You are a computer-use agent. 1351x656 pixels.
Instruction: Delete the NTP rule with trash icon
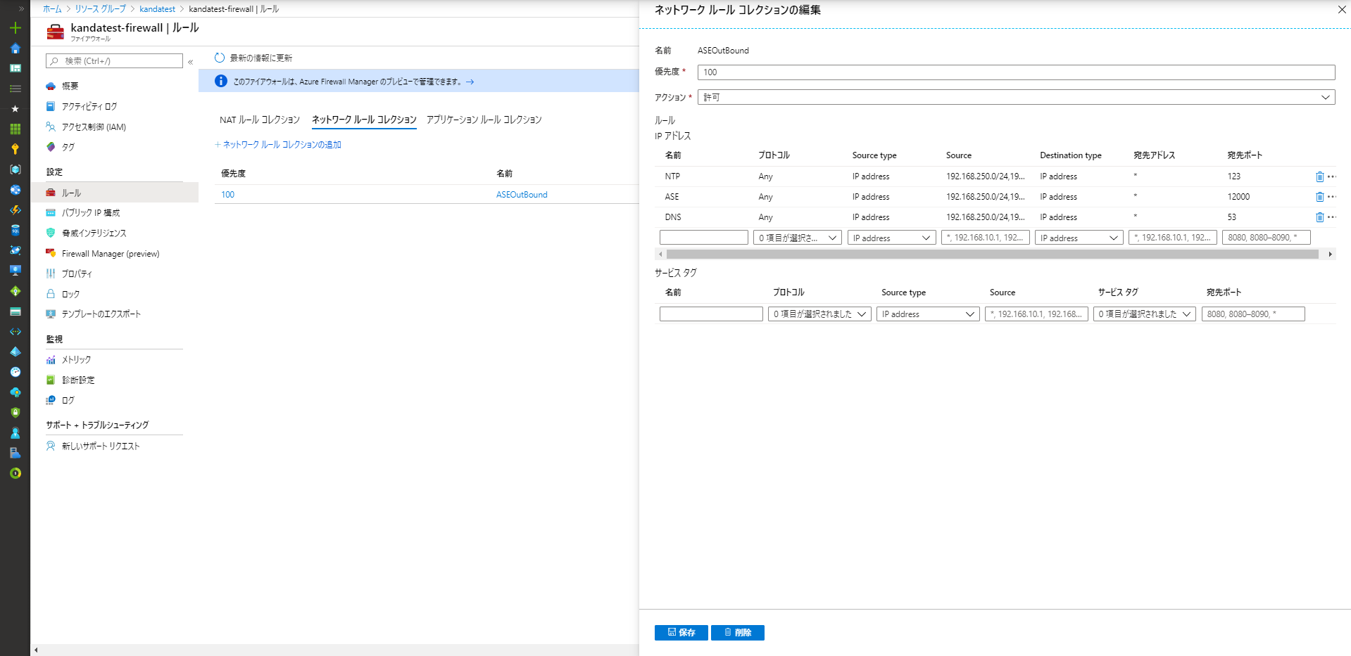(1319, 176)
